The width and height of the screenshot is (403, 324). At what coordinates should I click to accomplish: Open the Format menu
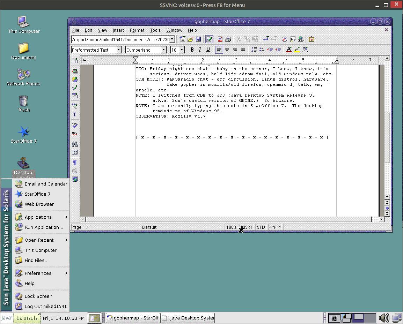(137, 30)
